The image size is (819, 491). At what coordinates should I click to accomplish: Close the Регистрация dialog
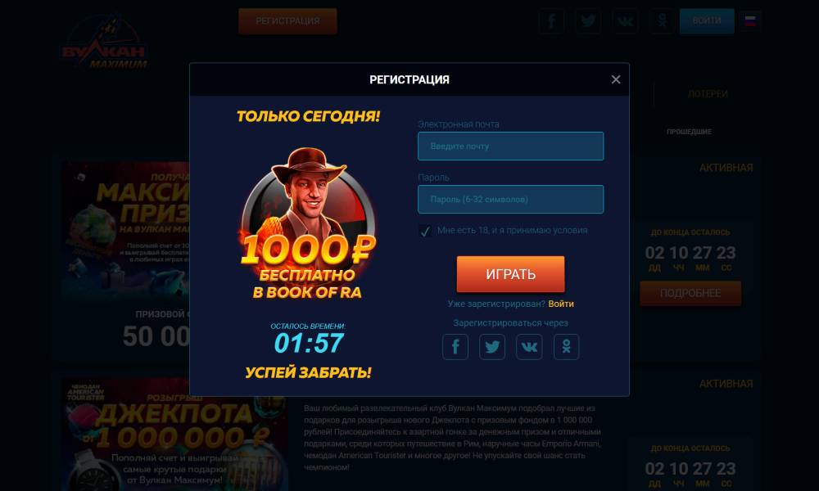pos(616,79)
